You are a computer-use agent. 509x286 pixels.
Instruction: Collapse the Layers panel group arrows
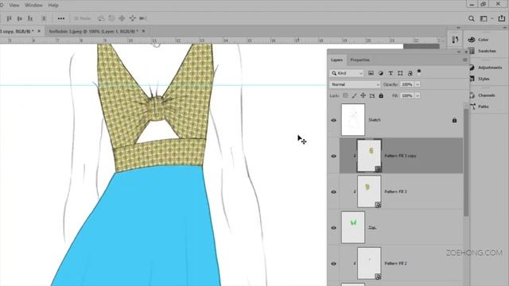point(459,52)
